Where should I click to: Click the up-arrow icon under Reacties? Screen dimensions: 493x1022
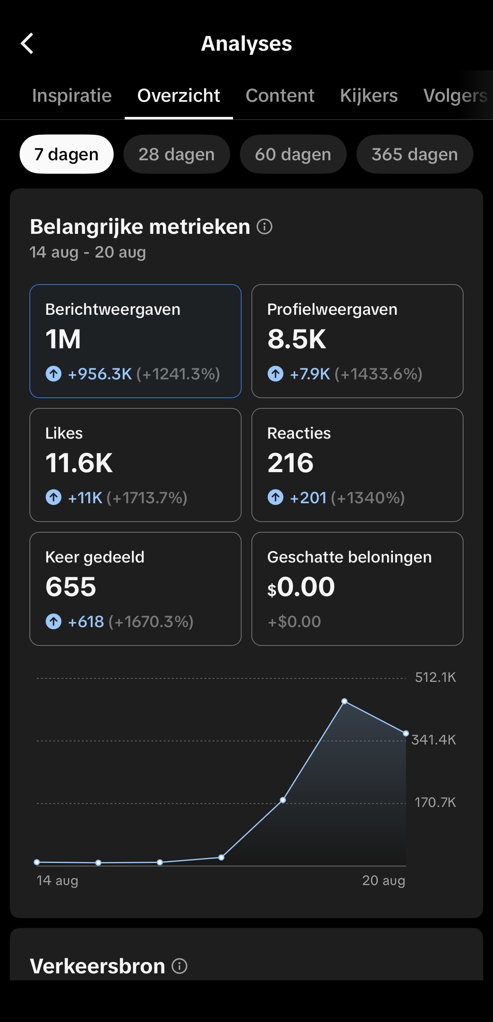[276, 498]
